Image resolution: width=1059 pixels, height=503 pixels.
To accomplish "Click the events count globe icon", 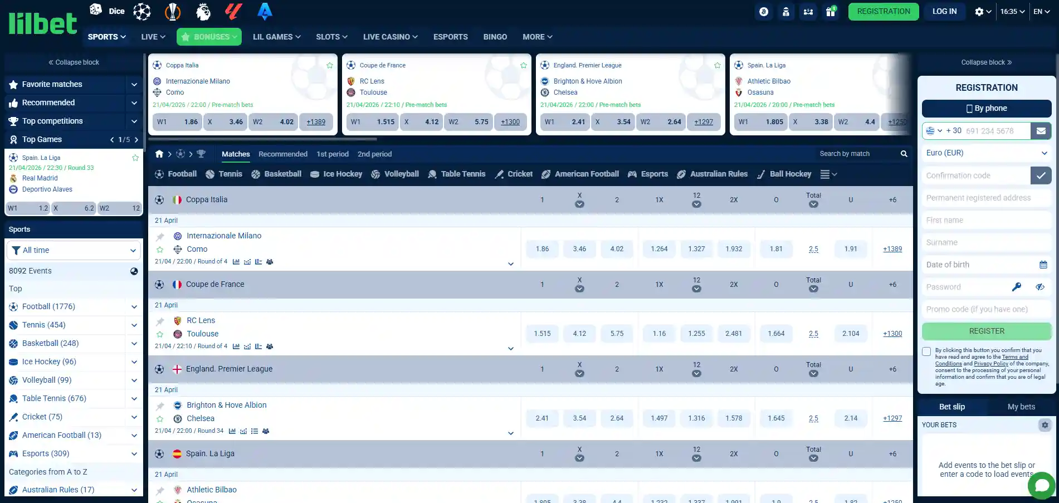I will pos(134,271).
